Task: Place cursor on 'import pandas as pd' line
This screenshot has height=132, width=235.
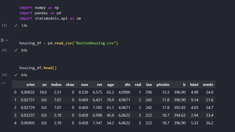Action: tap(40, 13)
